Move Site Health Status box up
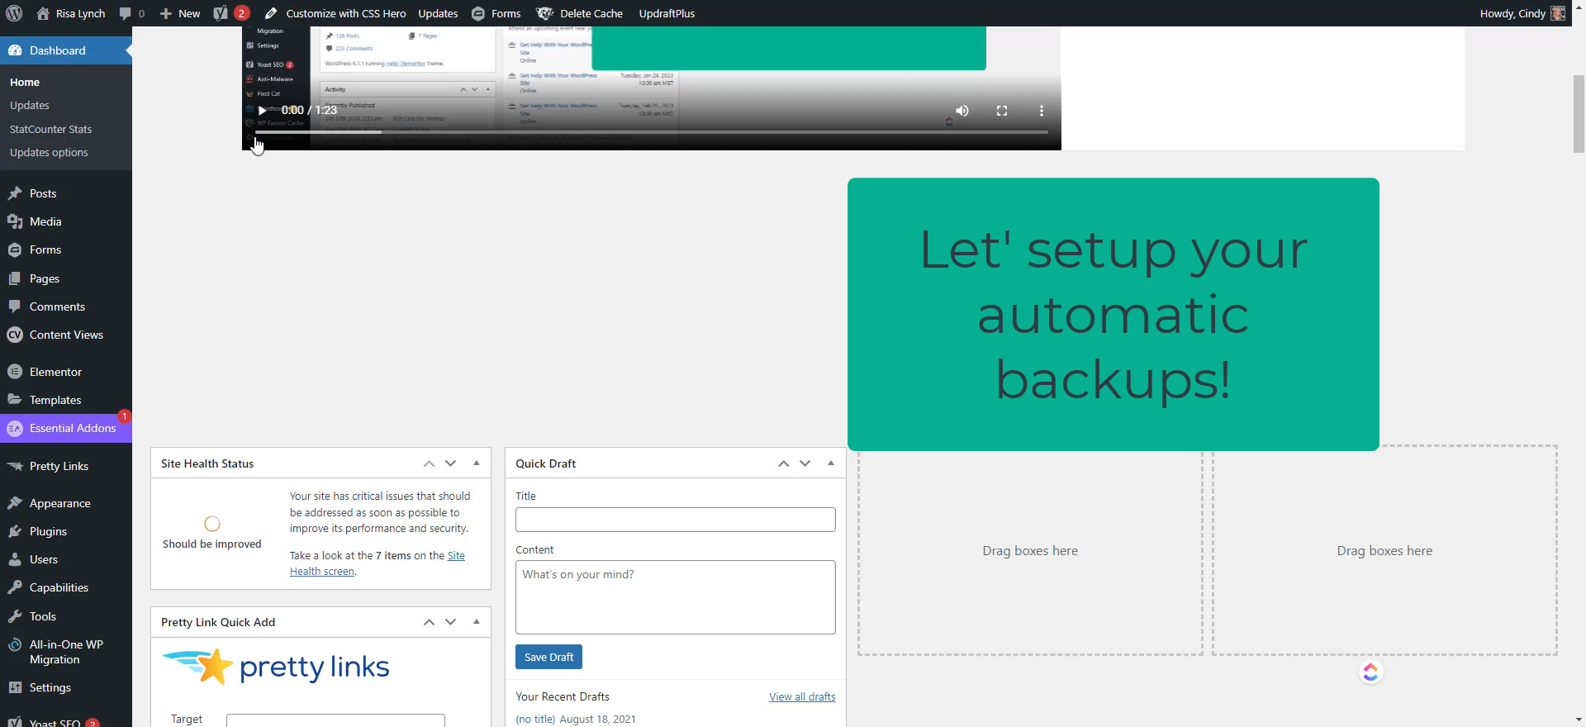 pos(429,463)
